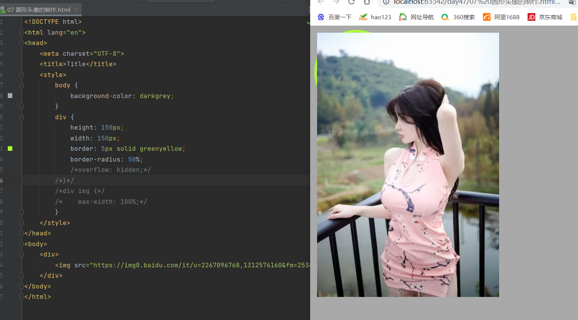Go forward in the browser
This screenshot has height=320, width=578.
(x=336, y=2)
